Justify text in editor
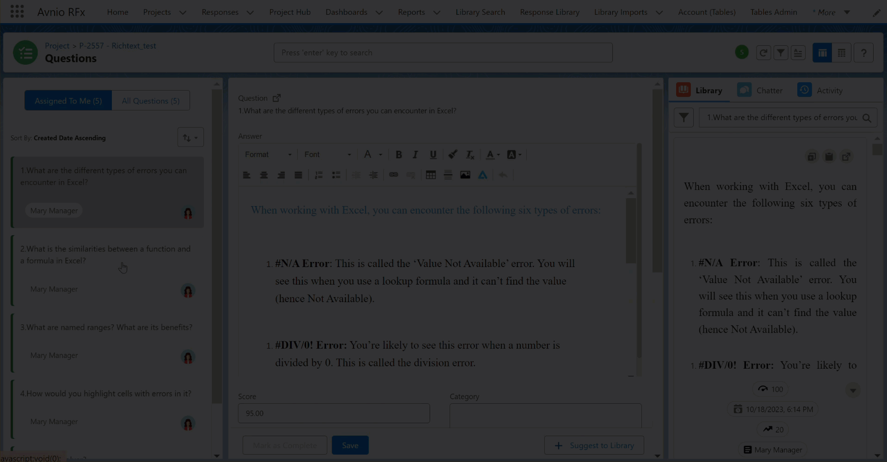The image size is (887, 462). pyautogui.click(x=298, y=175)
